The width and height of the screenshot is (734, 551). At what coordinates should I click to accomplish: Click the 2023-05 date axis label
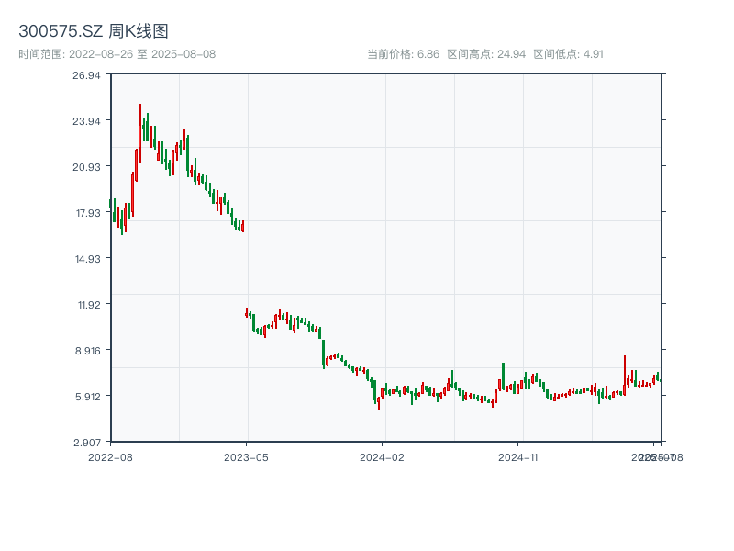pyautogui.click(x=247, y=456)
